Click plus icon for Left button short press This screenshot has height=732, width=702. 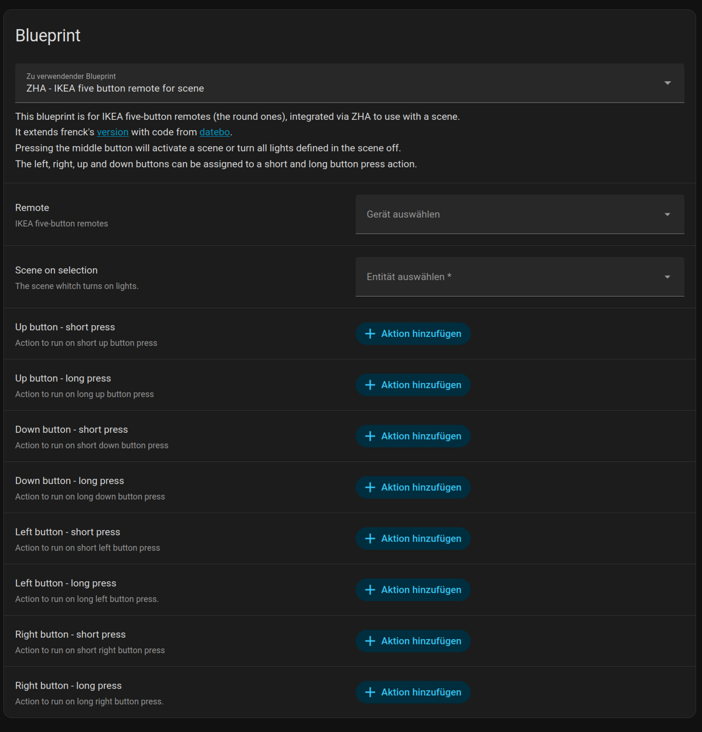(370, 538)
